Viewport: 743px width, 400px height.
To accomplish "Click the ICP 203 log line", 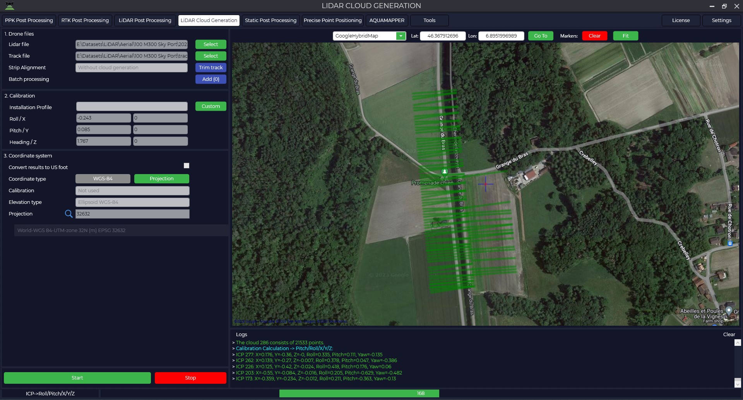I will pyautogui.click(x=319, y=373).
